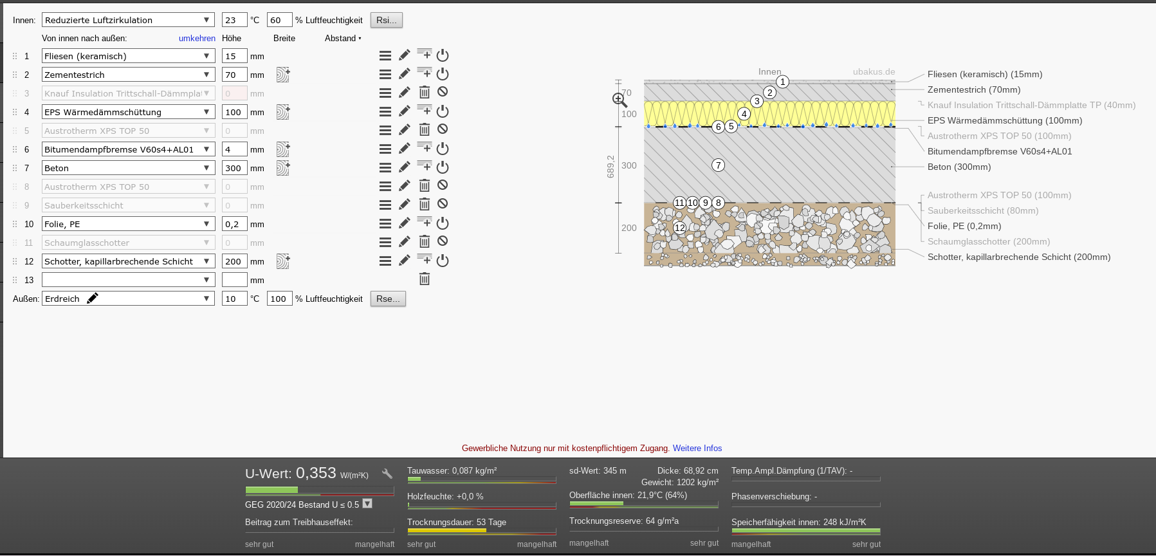Image resolution: width=1156 pixels, height=556 pixels.
Task: Grab the drag handle of layer row 7
Action: point(15,168)
